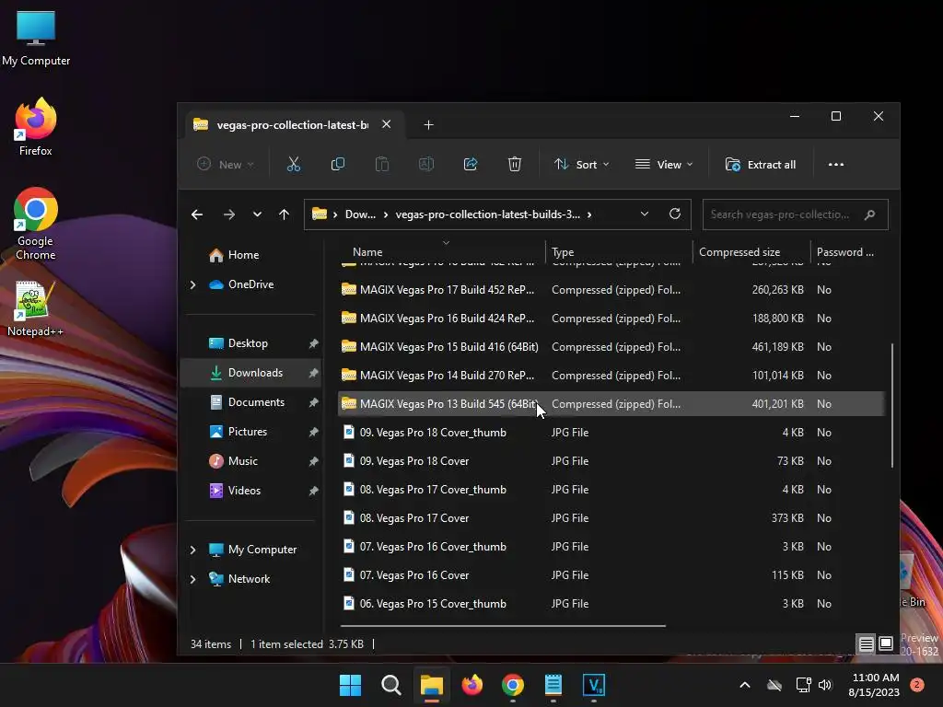943x707 pixels.
Task: Click the horizontal scrollbar in file list
Action: pos(503,626)
